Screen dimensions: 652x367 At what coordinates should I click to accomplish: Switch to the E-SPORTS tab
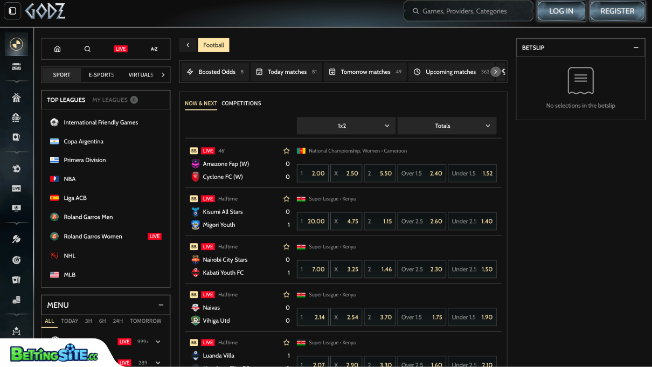coord(101,75)
